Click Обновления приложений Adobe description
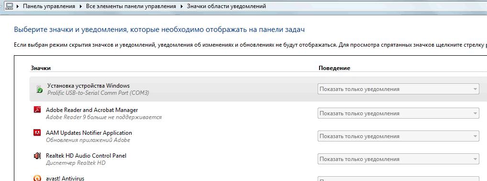The width and height of the screenshot is (487, 181). point(88,140)
